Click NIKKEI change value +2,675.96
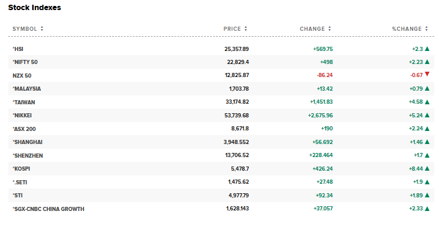 coord(321,116)
